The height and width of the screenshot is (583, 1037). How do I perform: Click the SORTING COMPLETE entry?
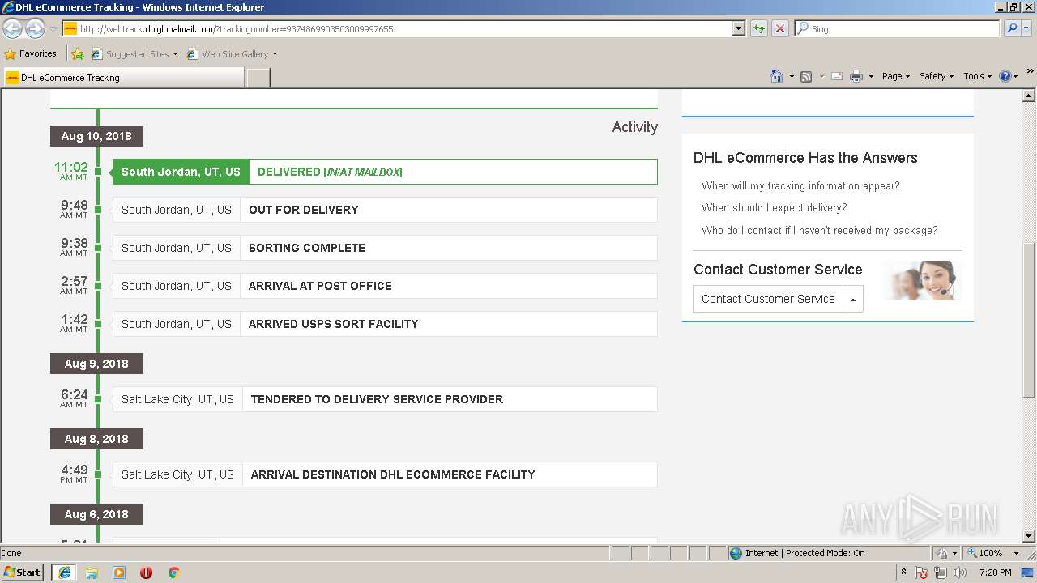pos(385,248)
